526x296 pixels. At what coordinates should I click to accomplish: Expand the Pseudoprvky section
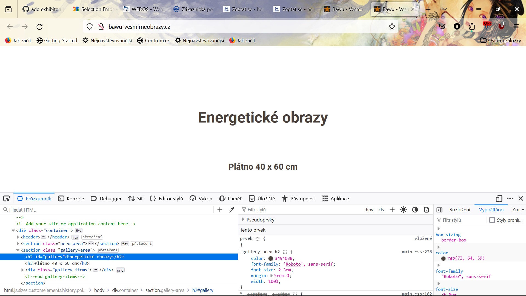pos(243,219)
